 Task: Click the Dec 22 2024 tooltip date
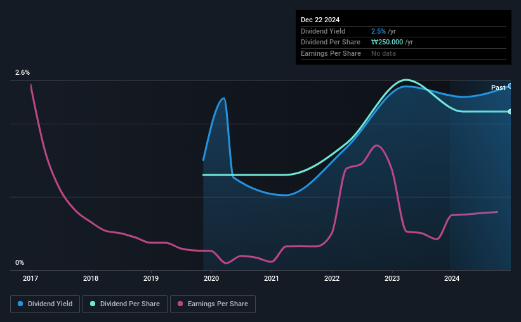(320, 20)
